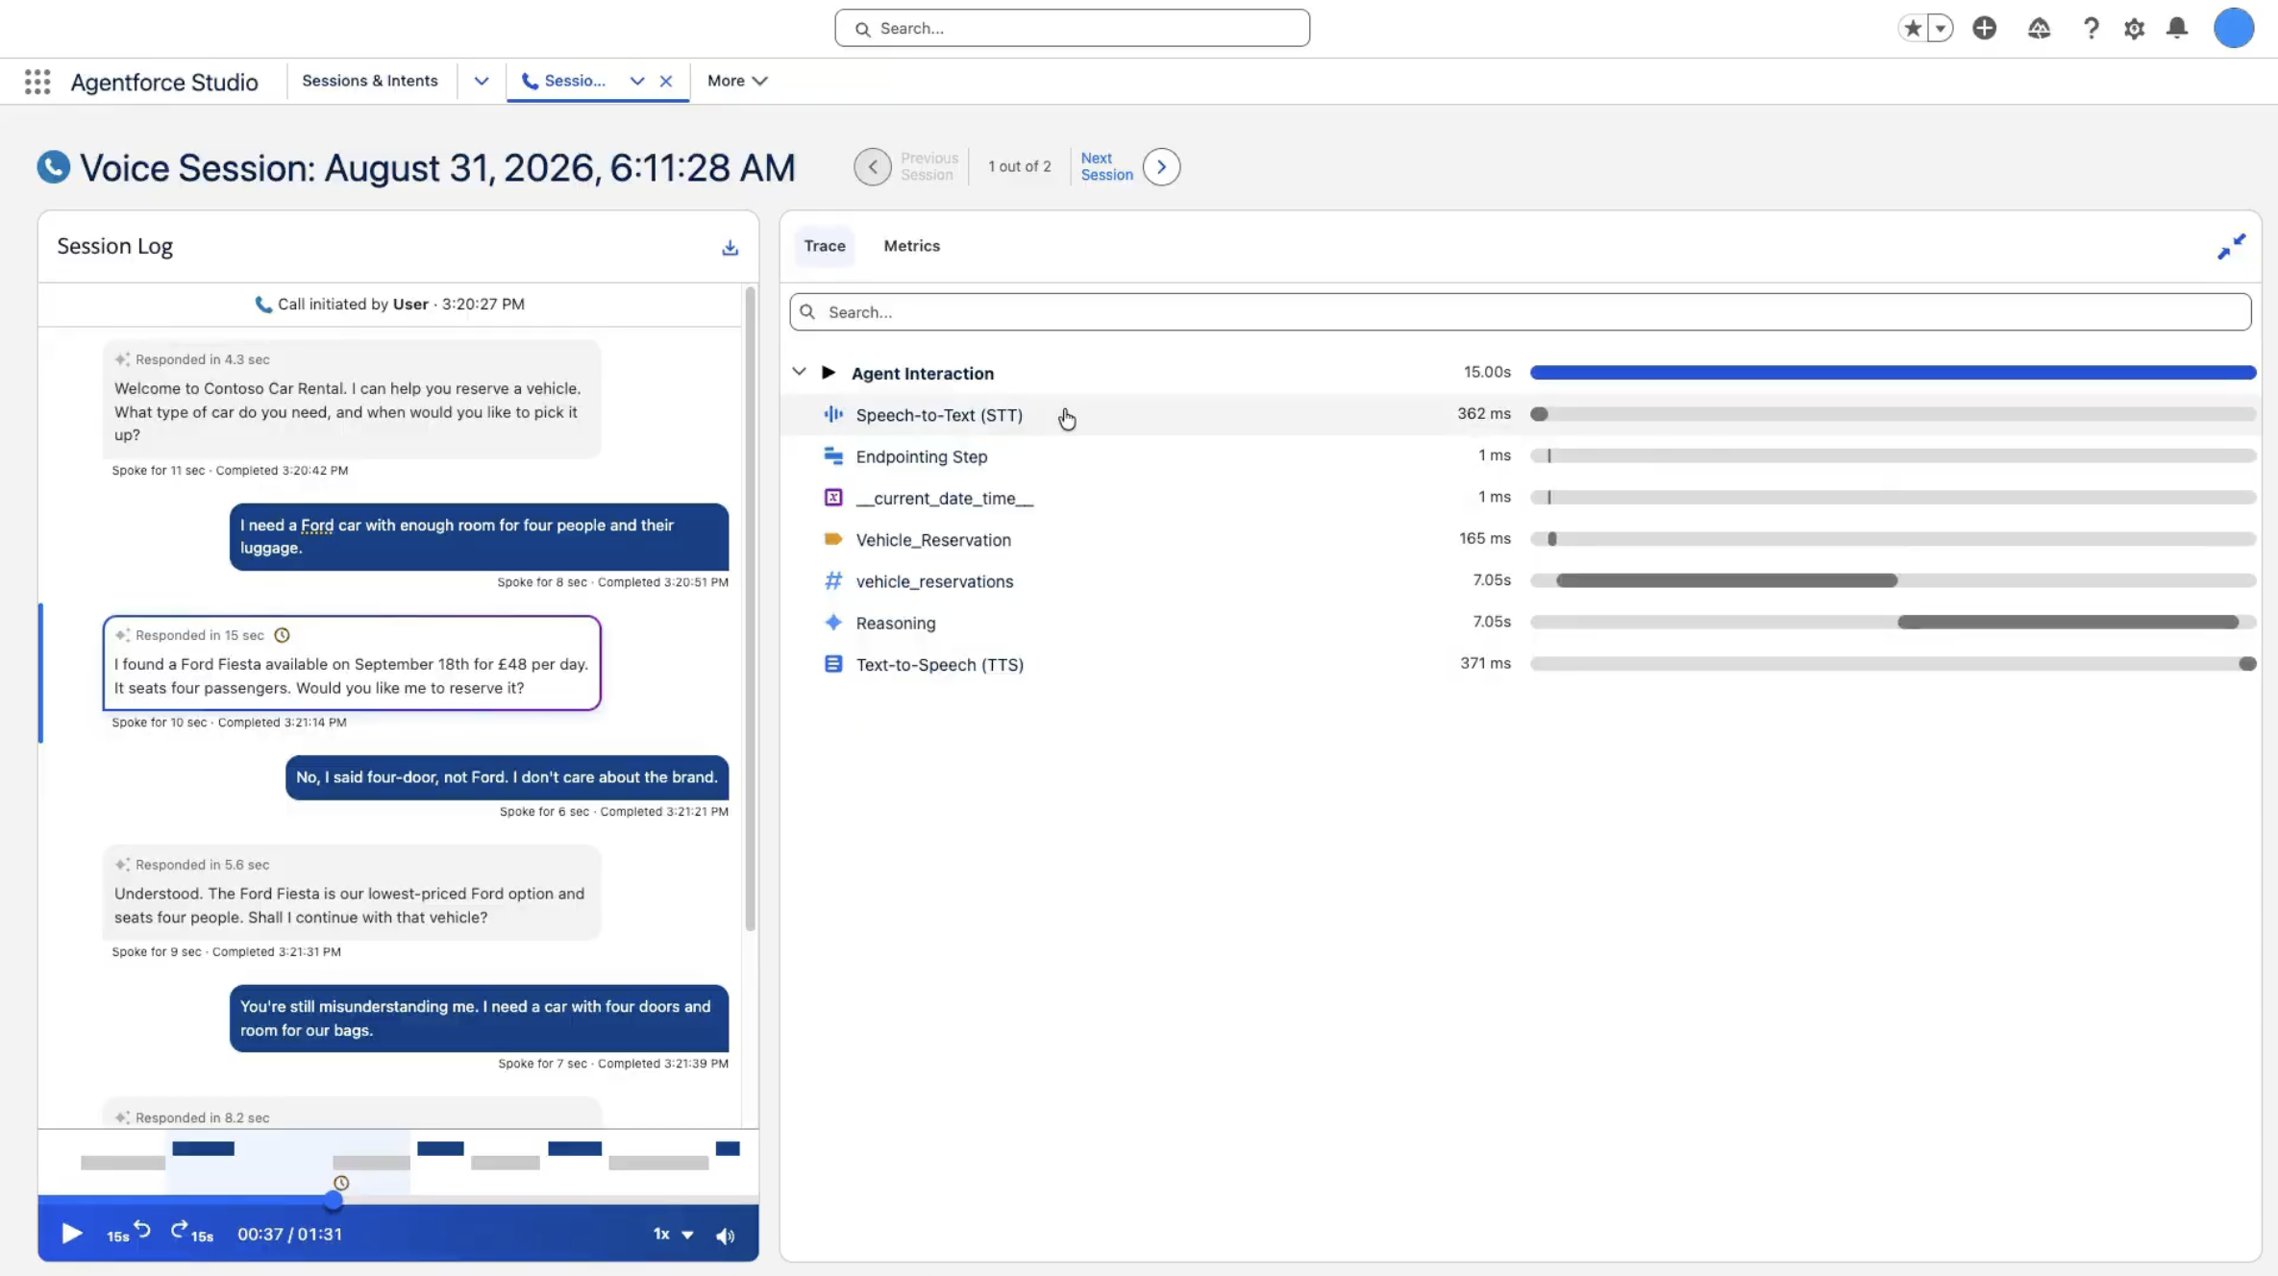Collapse the trace panel with arrows icon
The height and width of the screenshot is (1276, 2278).
point(2231,247)
